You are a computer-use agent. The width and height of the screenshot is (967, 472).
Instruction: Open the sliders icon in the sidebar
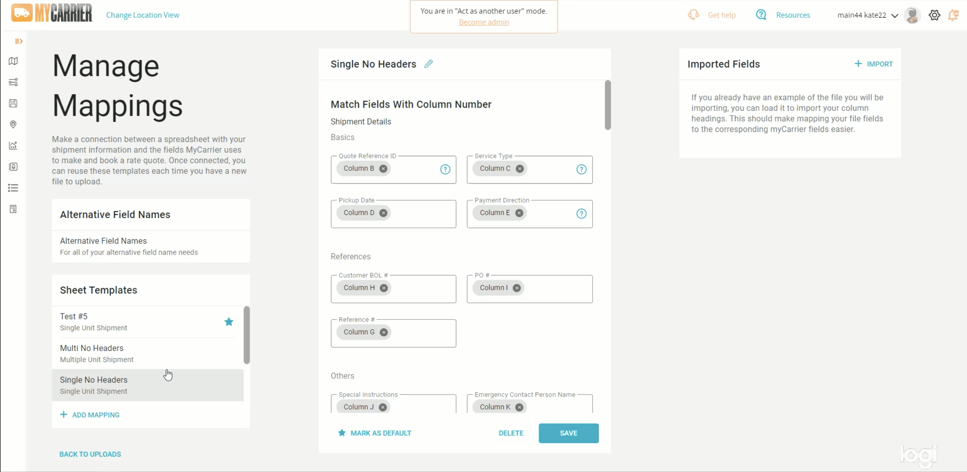coord(13,82)
